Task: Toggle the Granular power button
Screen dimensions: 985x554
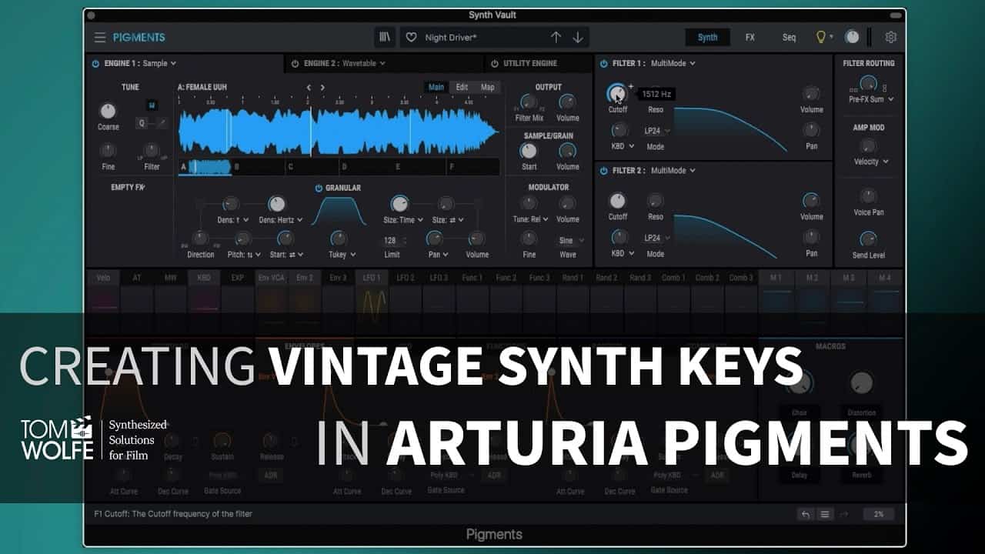Action: [319, 188]
